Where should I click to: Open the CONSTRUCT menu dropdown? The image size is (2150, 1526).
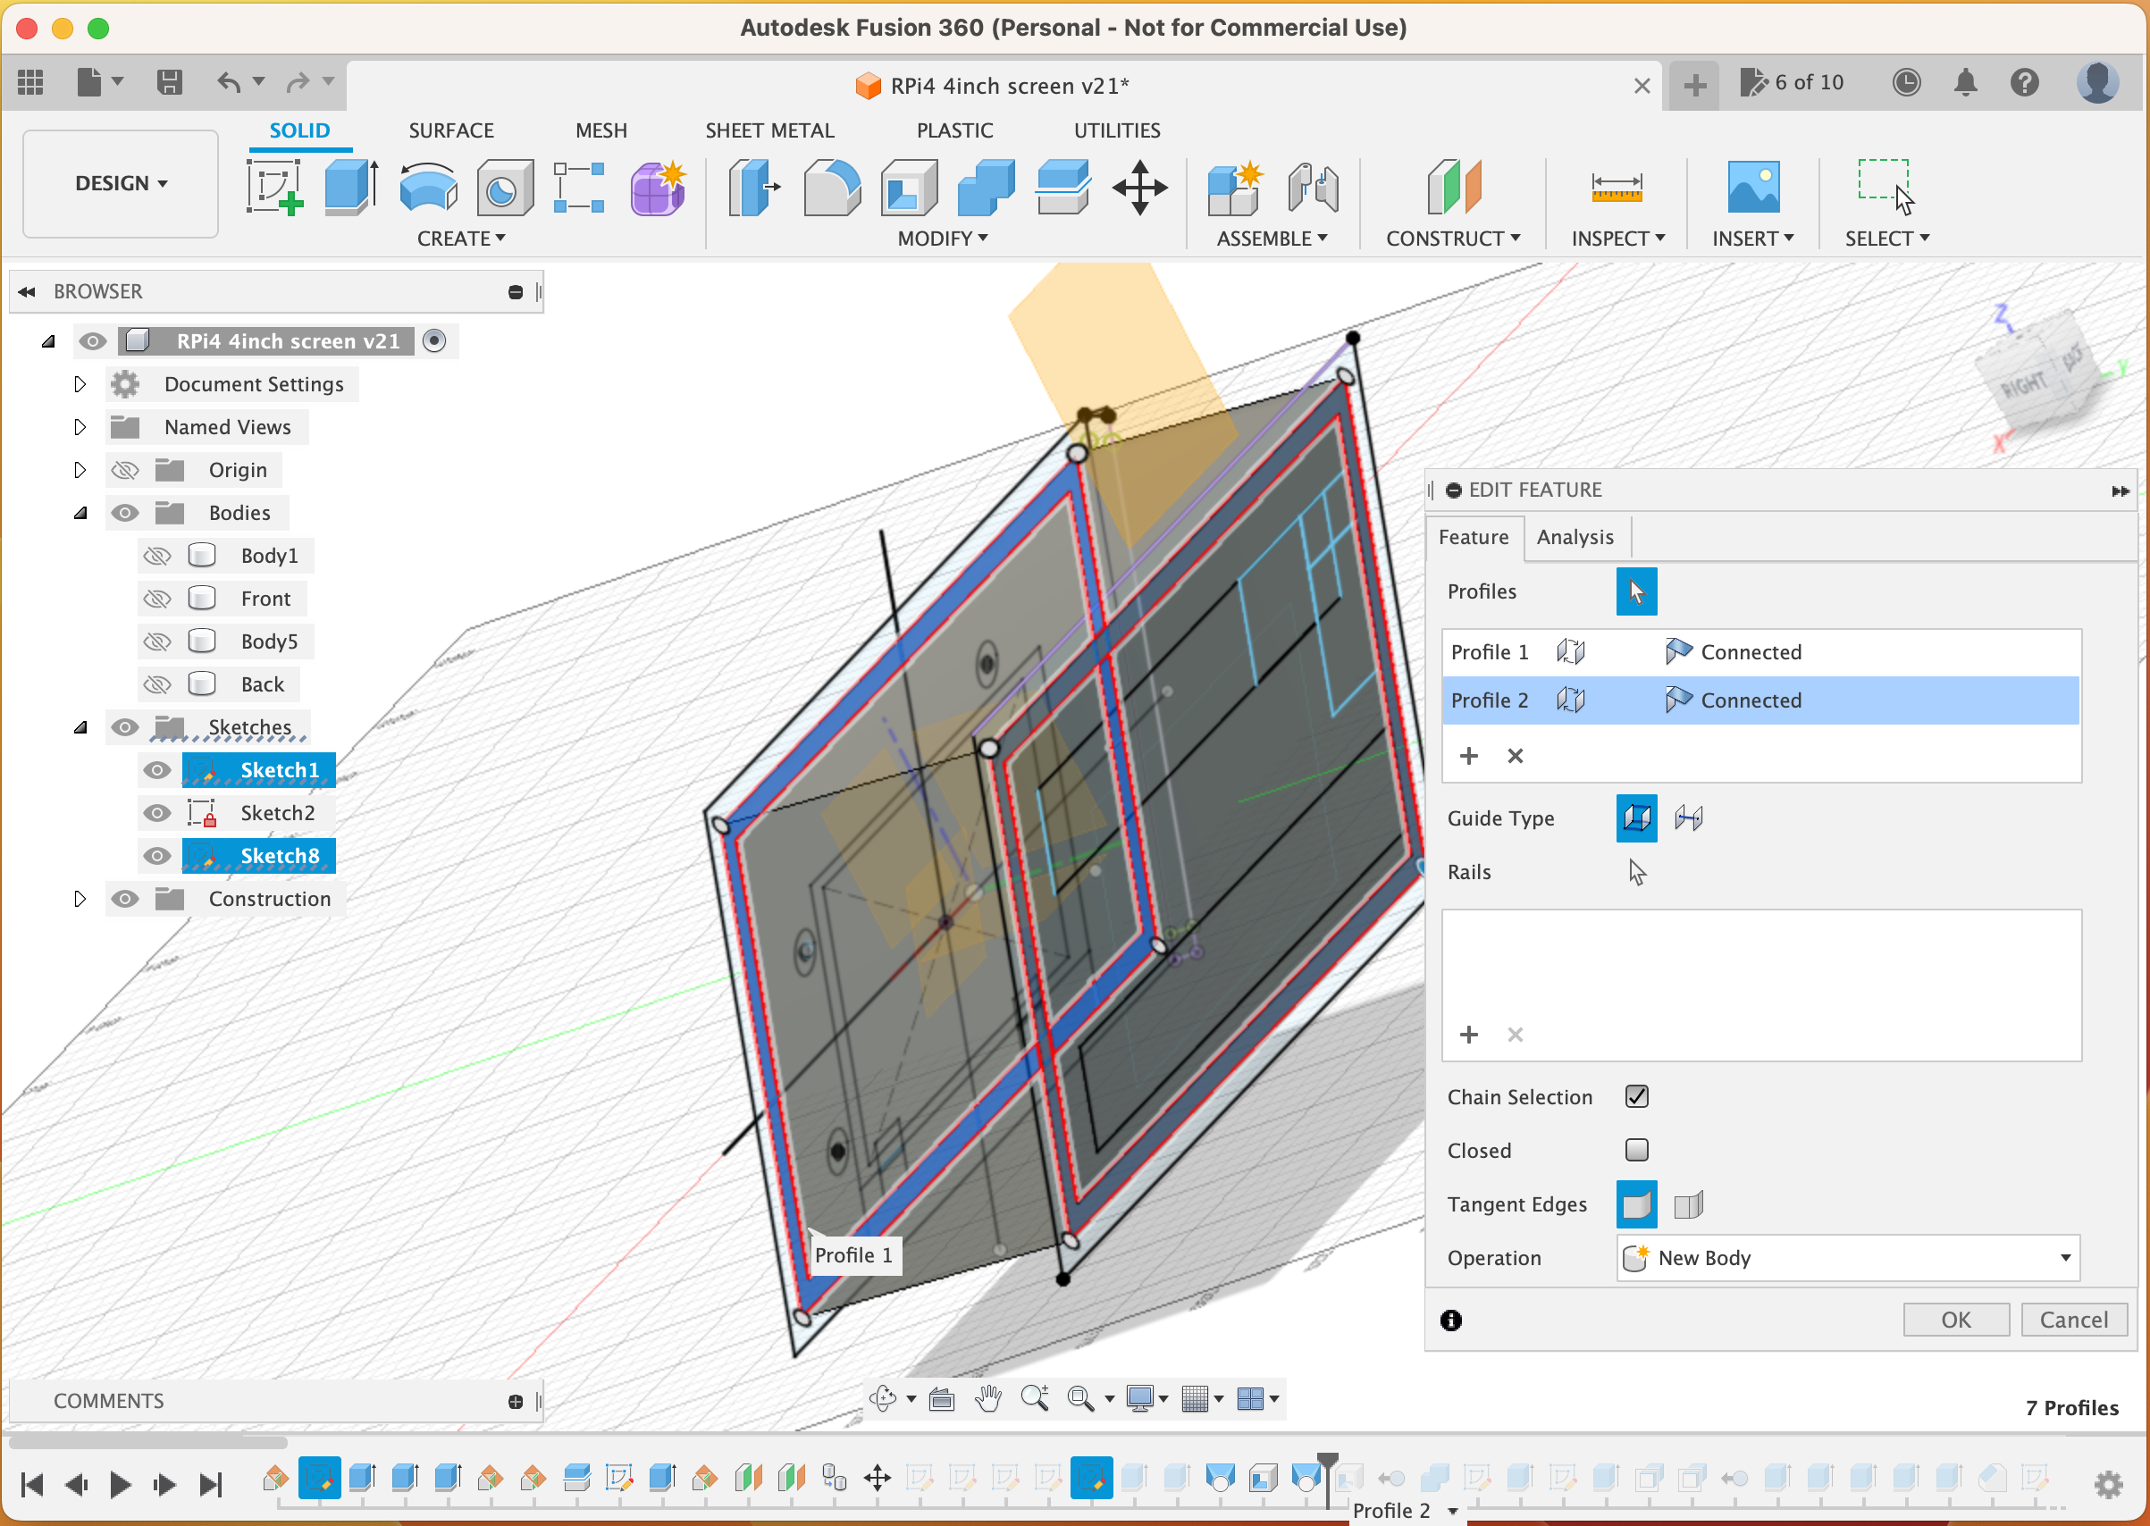[x=1453, y=239]
